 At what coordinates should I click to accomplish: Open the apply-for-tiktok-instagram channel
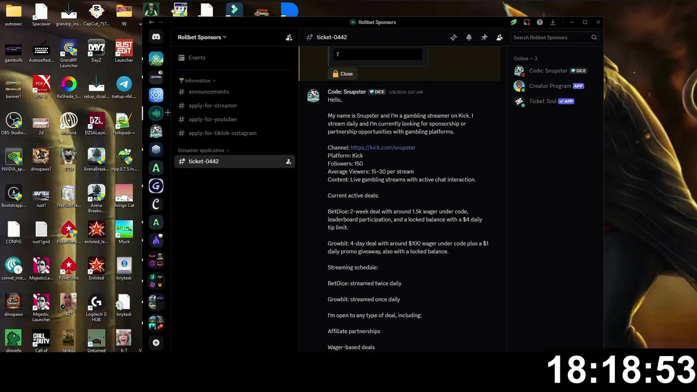pos(235,133)
